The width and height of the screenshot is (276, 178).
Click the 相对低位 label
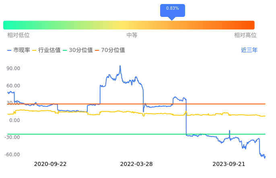point(19,35)
